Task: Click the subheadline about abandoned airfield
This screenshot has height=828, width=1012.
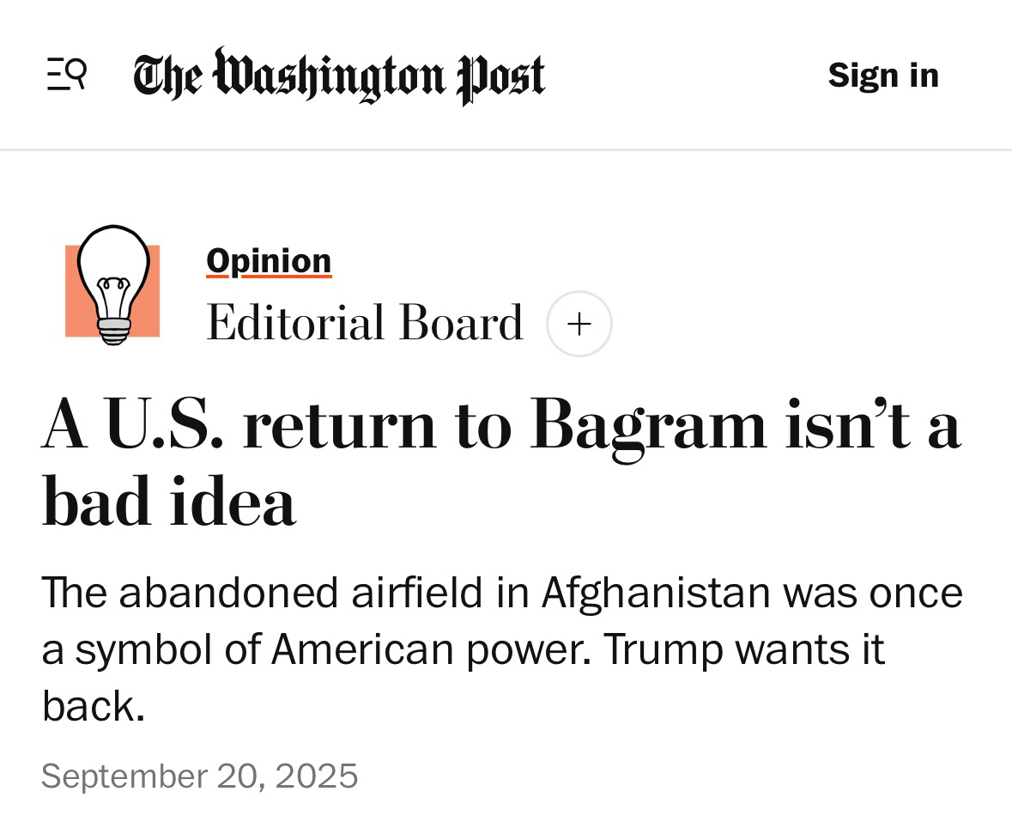Action: 501,649
